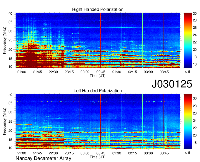Click the 00:00 time tick of Right Handed plot
The image size is (200, 162).
(85, 72)
